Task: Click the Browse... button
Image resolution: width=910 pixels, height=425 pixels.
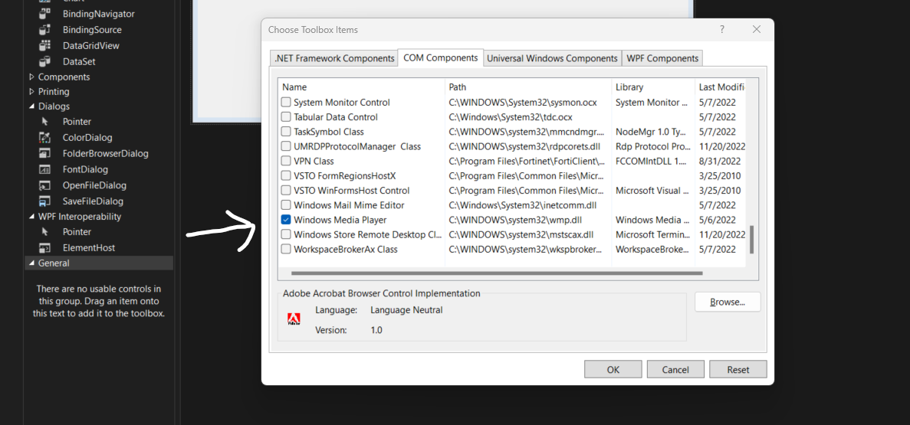Action: click(x=728, y=302)
